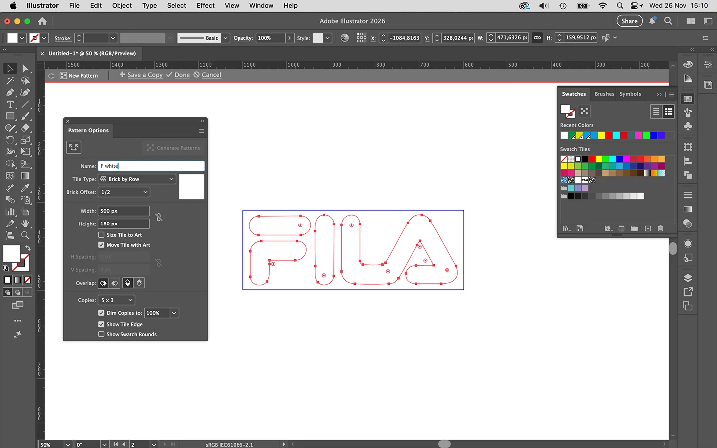Click the Pattern Tile Tool icon
The height and width of the screenshot is (448, 717).
pos(74,147)
